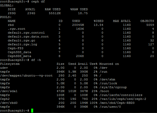Select the /boot mount point

104,91
